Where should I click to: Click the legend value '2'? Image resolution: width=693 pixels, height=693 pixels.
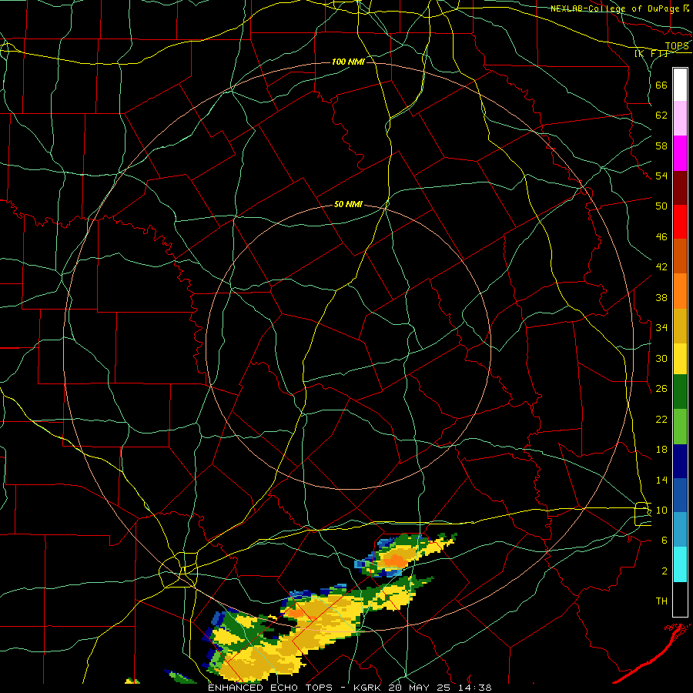click(x=665, y=571)
